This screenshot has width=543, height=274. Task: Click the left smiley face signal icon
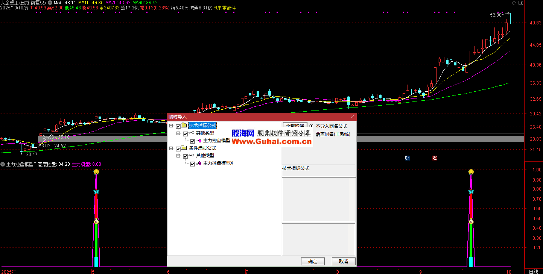pyautogui.click(x=96, y=172)
